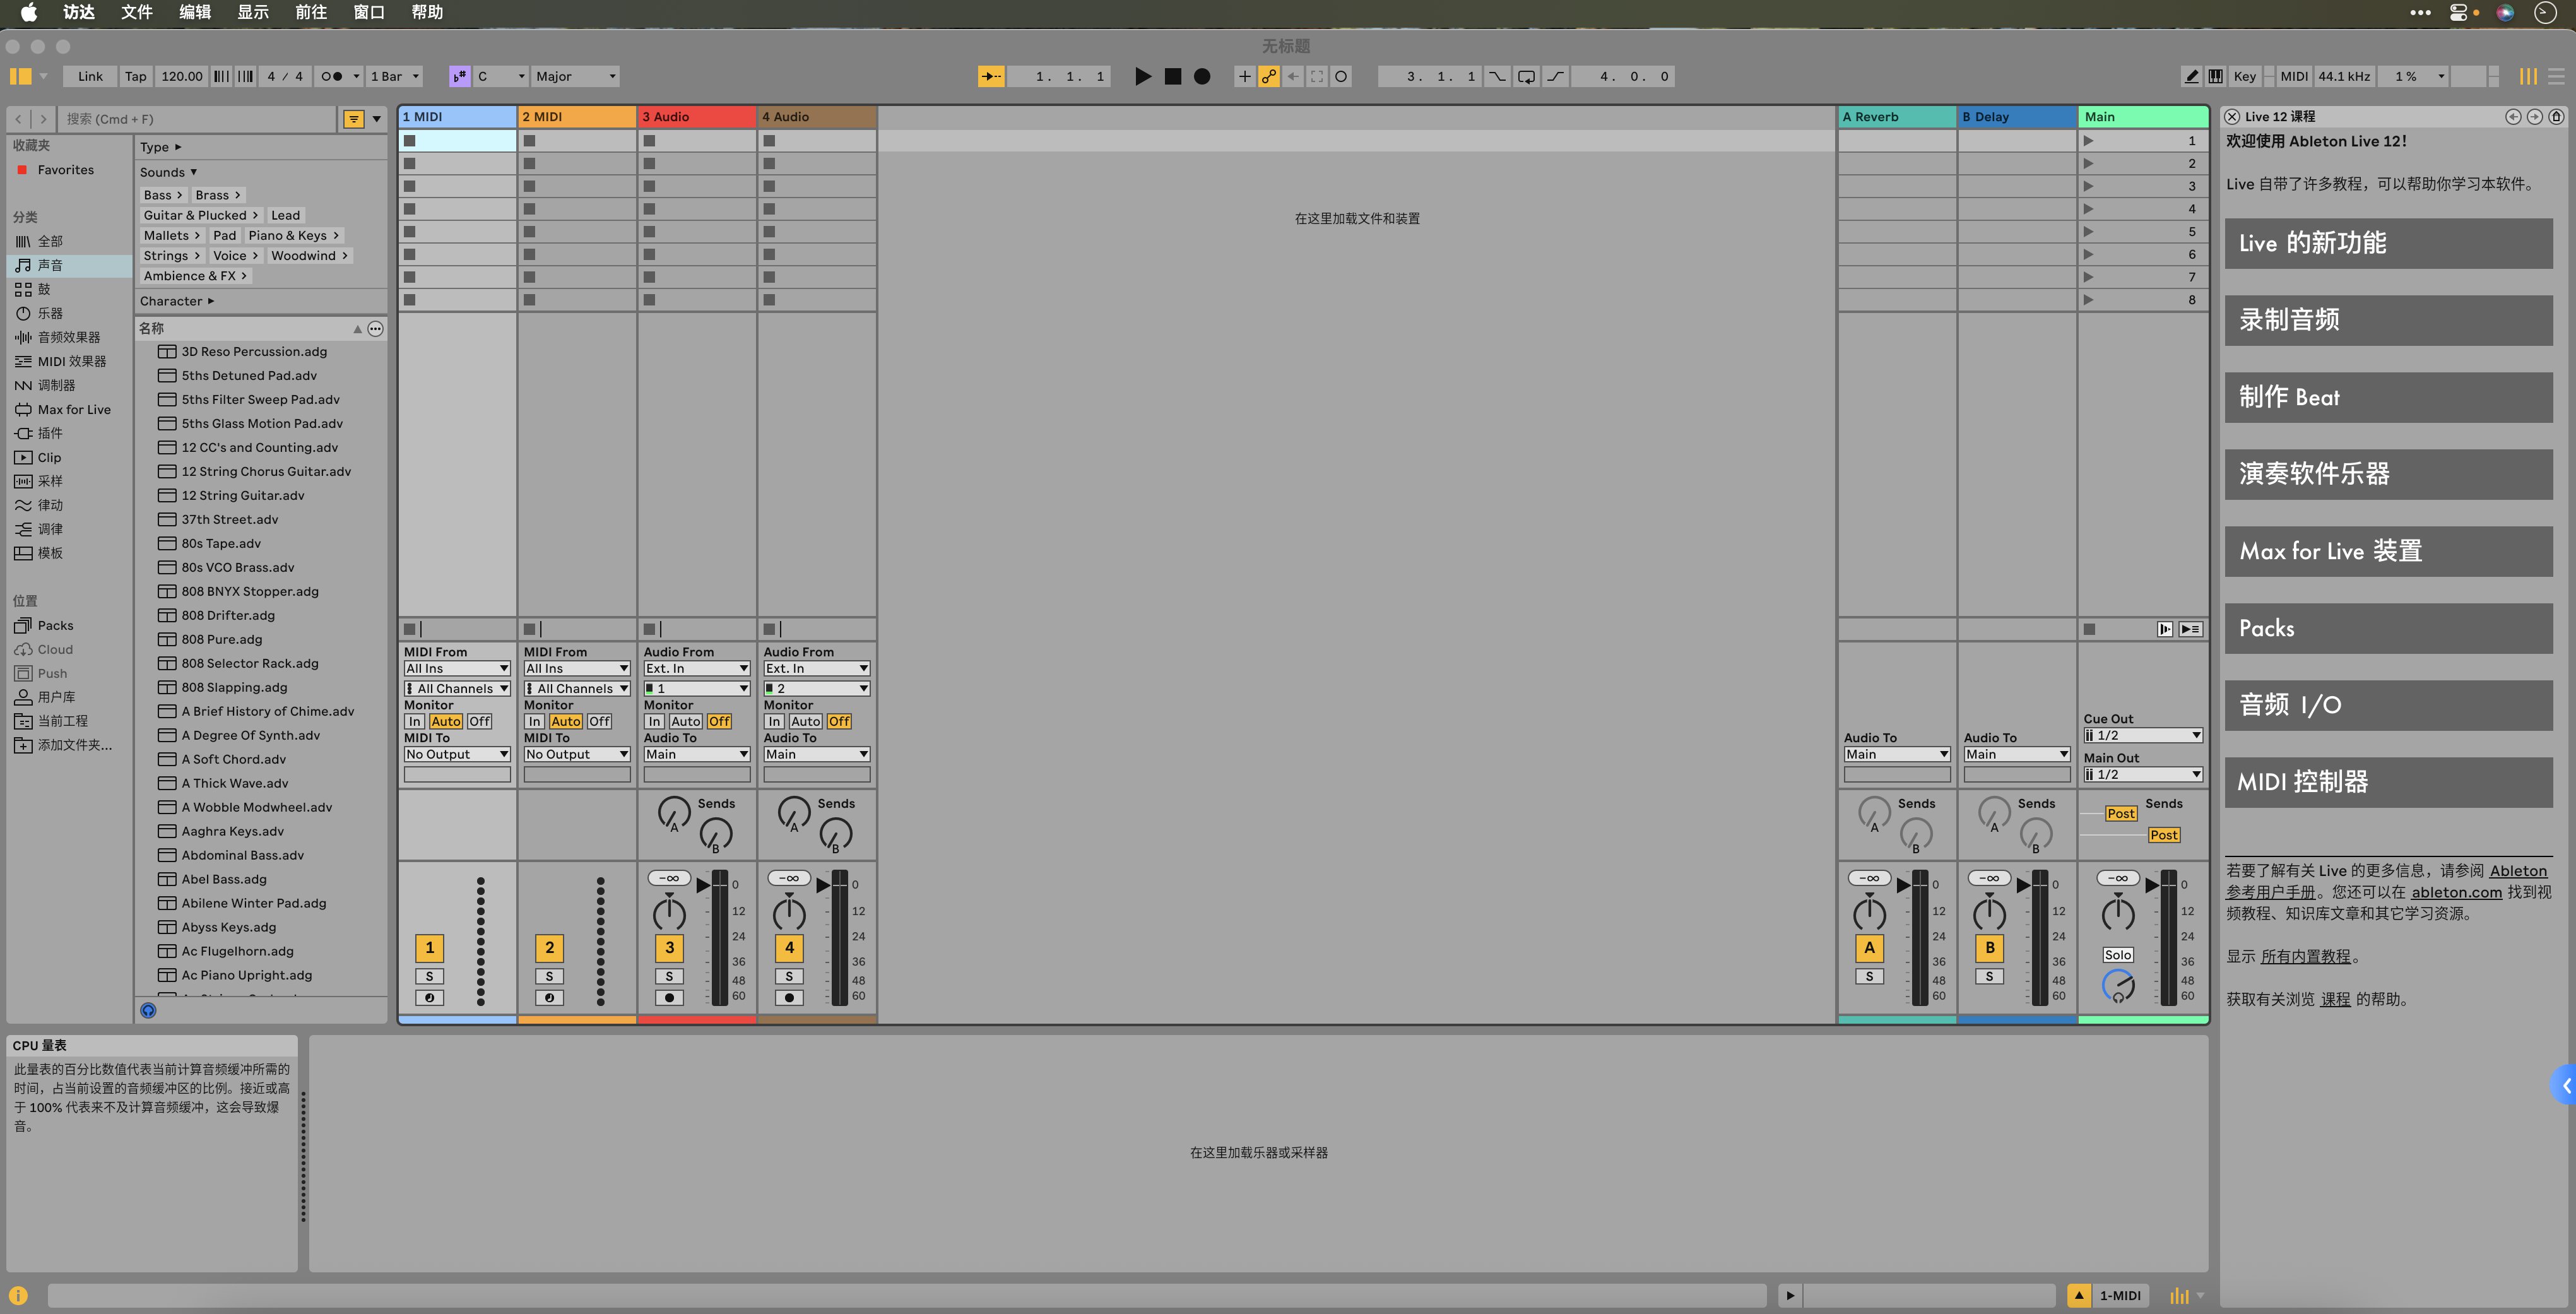Select 音频效果器 category in browser

click(68, 337)
